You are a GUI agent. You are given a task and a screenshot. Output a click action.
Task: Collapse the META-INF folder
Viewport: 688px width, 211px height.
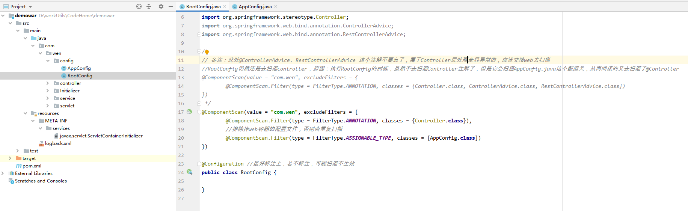[x=33, y=121]
